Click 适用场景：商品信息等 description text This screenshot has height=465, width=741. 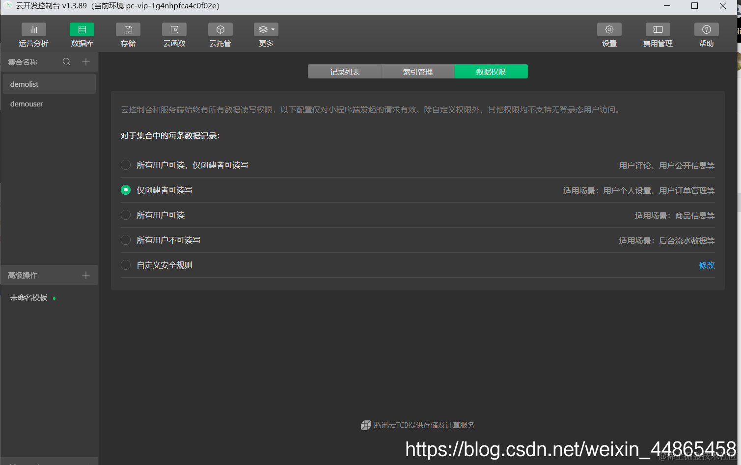(x=675, y=215)
